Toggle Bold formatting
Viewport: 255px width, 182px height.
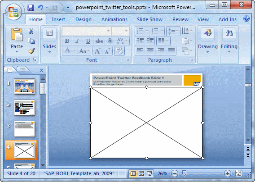tap(67, 41)
